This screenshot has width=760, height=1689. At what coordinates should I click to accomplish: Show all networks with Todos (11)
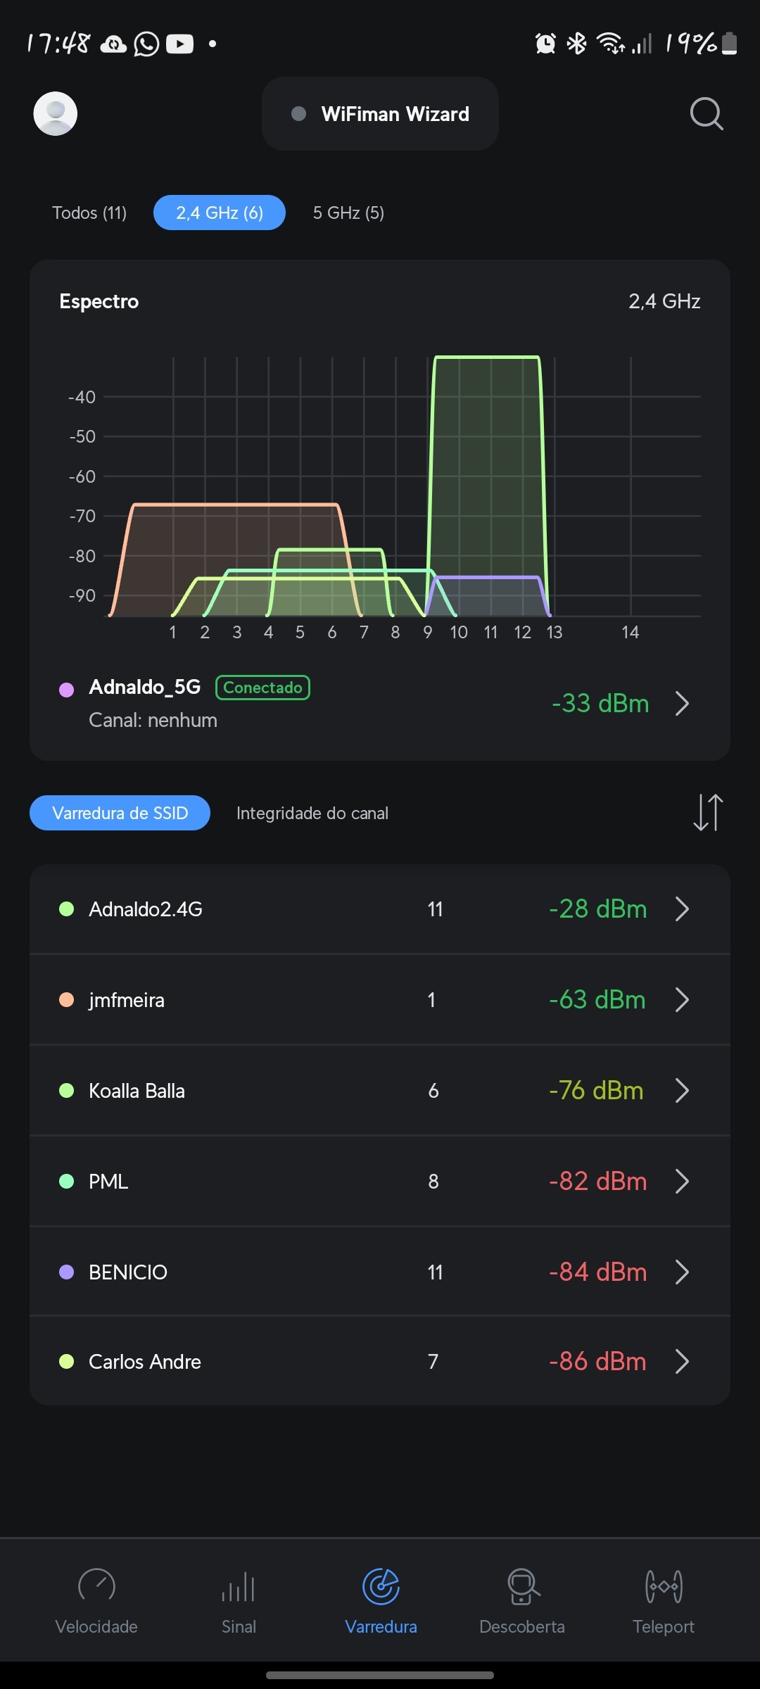[89, 213]
